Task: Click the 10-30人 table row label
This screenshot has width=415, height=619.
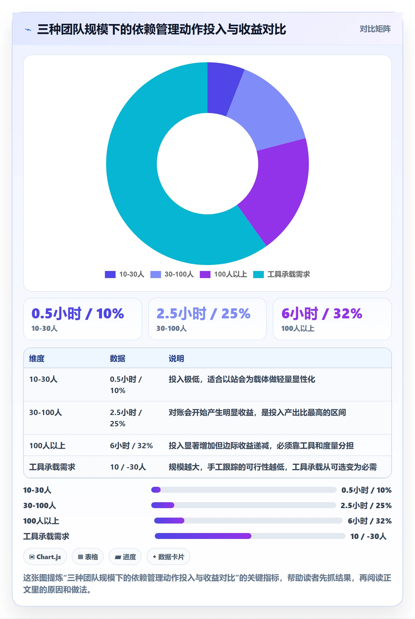Action: coord(43,379)
